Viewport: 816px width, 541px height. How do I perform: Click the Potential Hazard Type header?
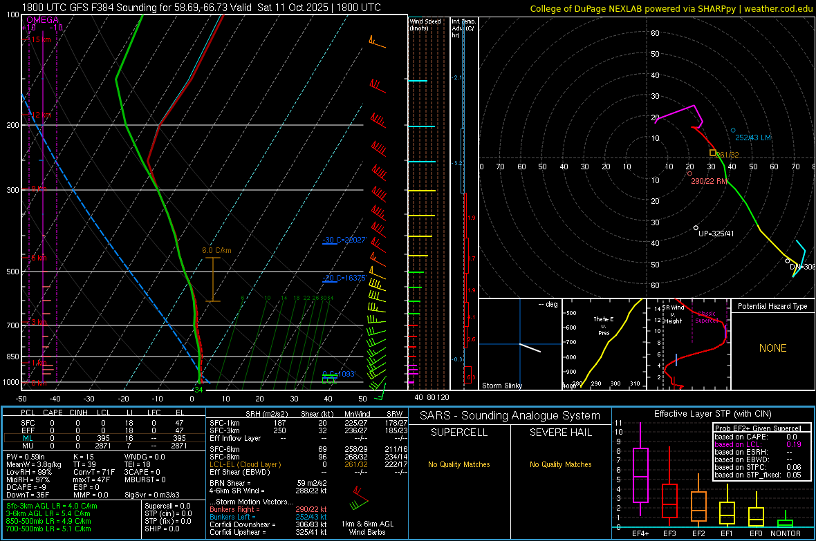tap(773, 306)
